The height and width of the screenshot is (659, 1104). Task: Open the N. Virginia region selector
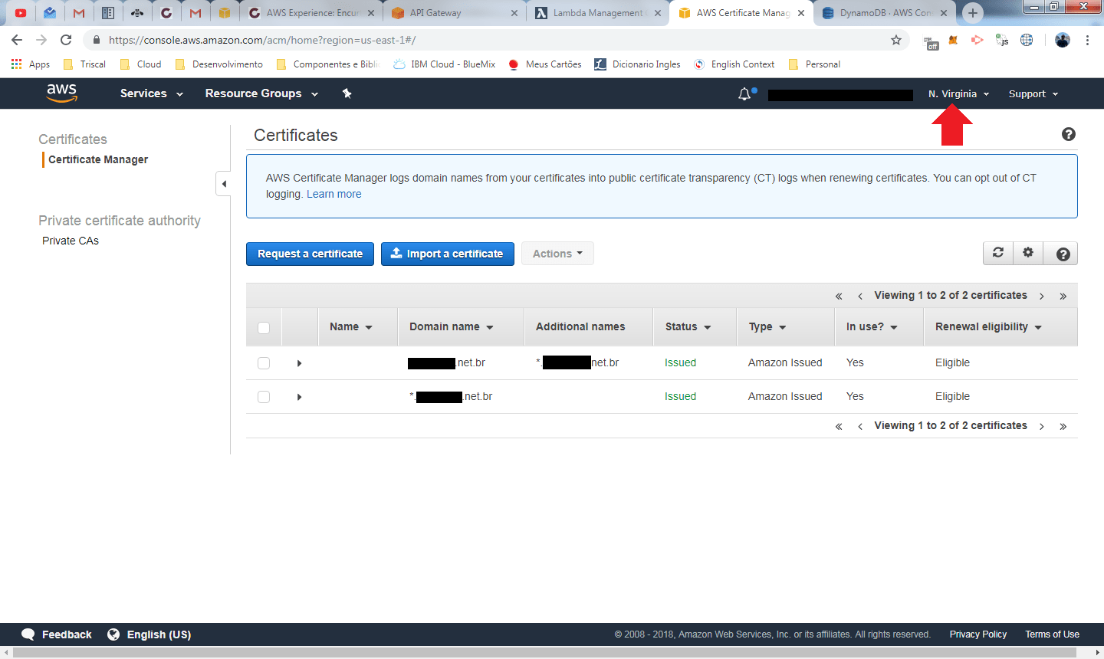pyautogui.click(x=958, y=93)
